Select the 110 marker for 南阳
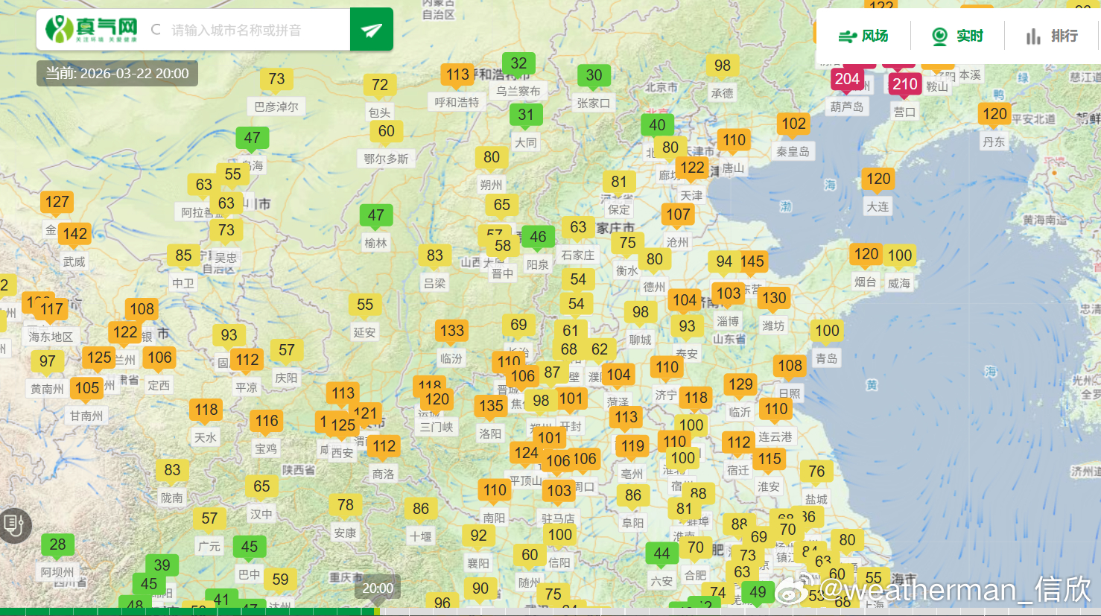Screen dimensions: 1101x616 [495, 490]
